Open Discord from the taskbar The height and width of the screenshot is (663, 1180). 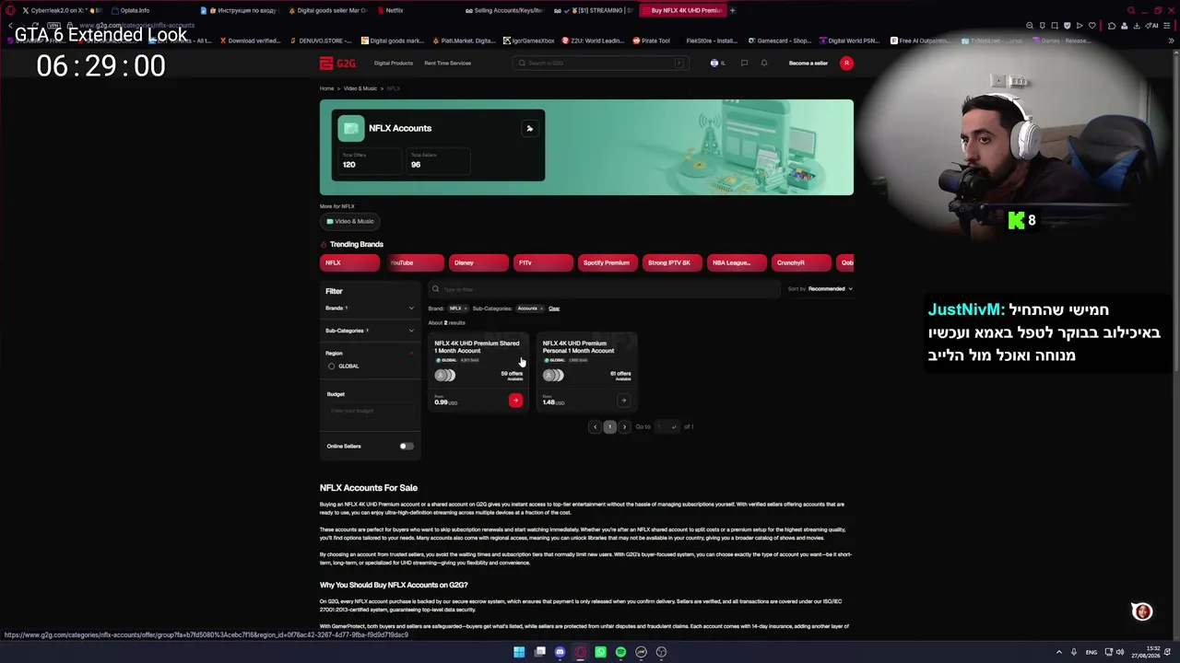pos(560,652)
